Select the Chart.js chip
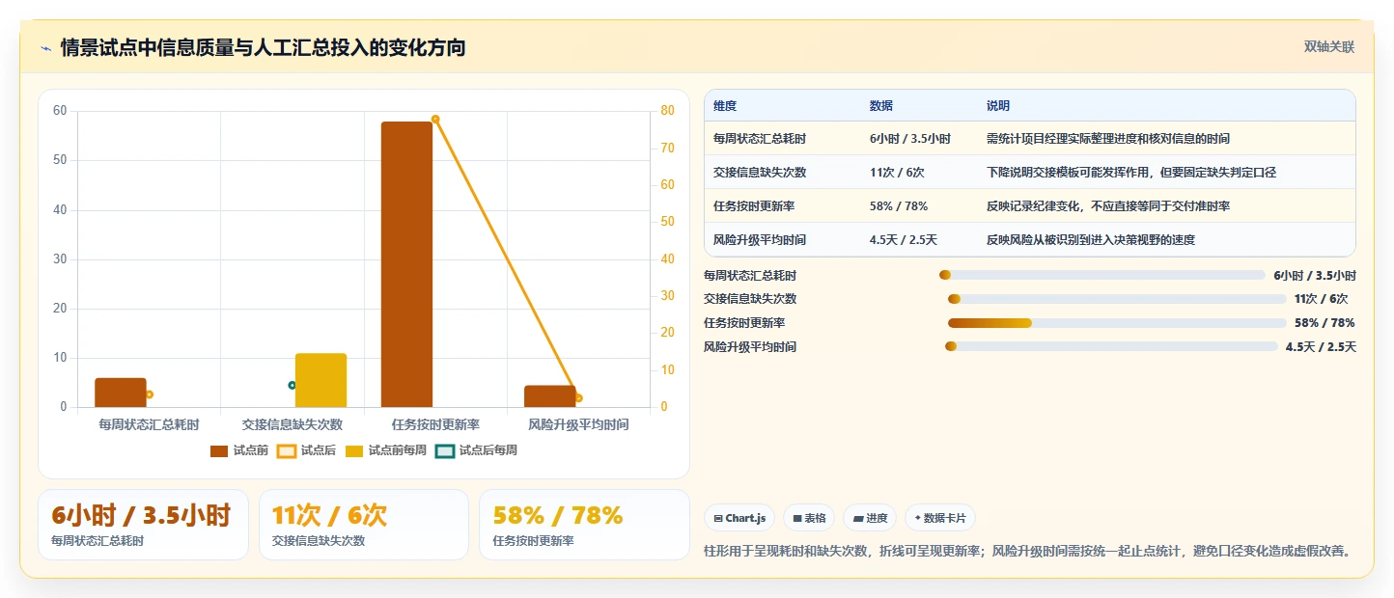The width and height of the screenshot is (1394, 598). 739,518
